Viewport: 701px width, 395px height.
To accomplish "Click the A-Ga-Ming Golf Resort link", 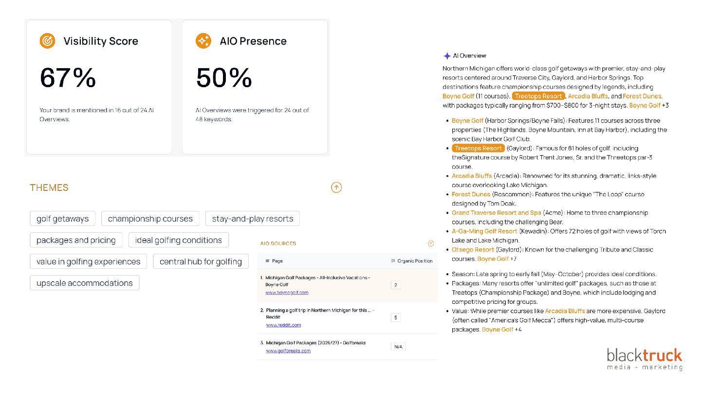I will [484, 231].
